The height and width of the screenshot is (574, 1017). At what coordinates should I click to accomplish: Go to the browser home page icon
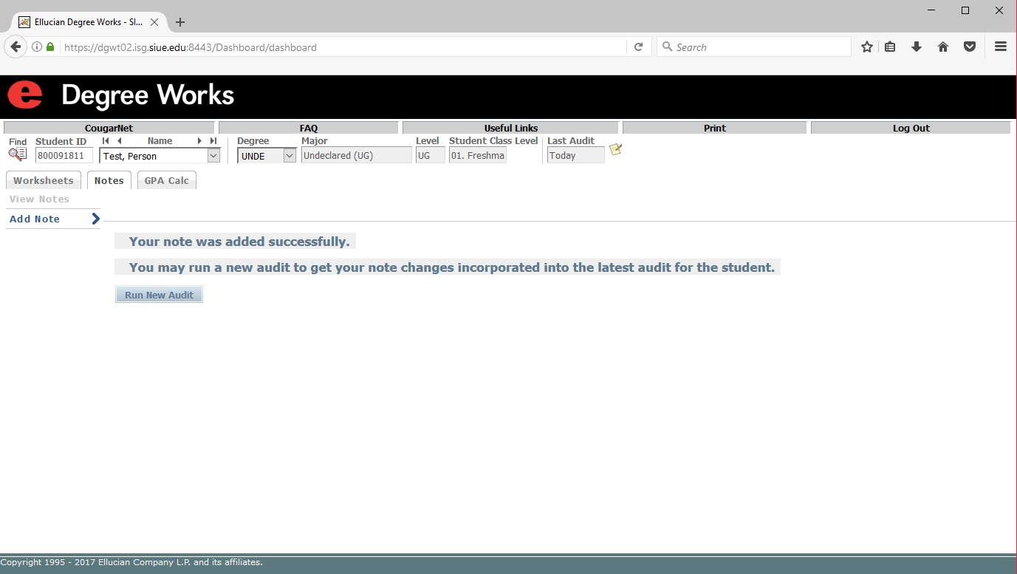click(943, 47)
